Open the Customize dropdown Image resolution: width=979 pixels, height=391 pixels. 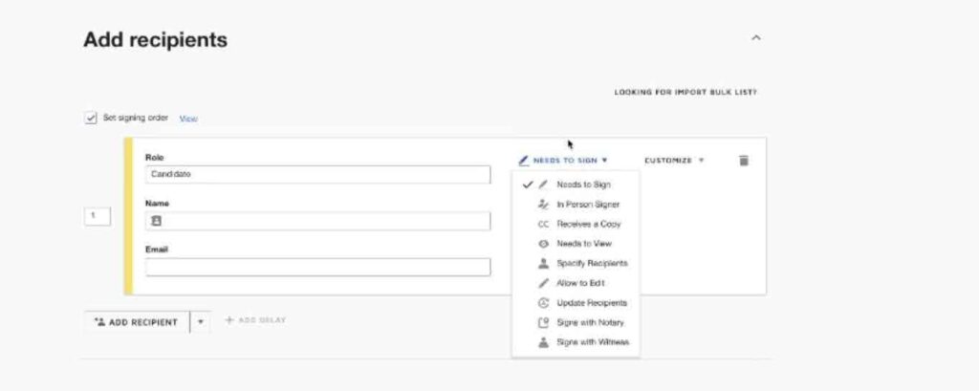(x=674, y=161)
